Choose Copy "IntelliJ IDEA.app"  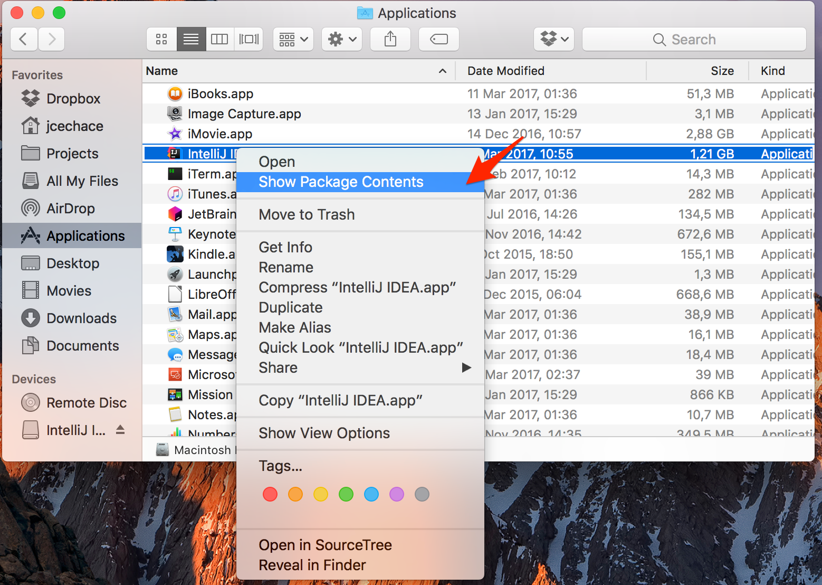[x=360, y=401]
